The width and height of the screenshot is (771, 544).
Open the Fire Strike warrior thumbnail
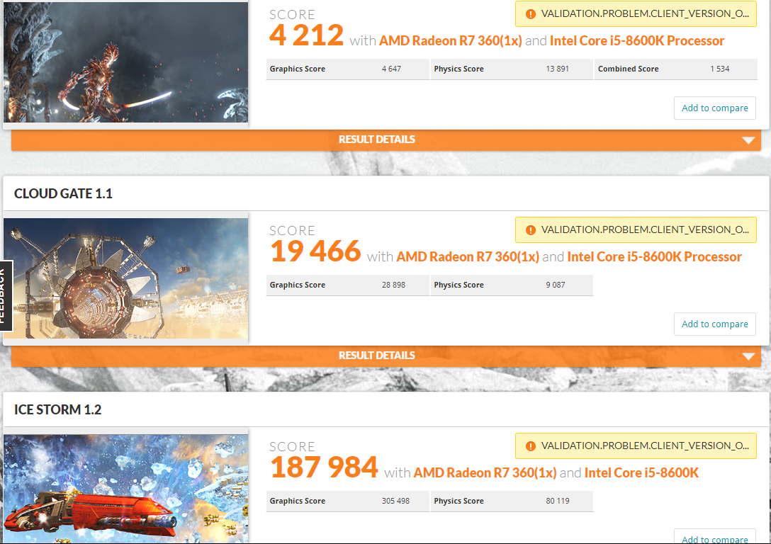tap(126, 62)
